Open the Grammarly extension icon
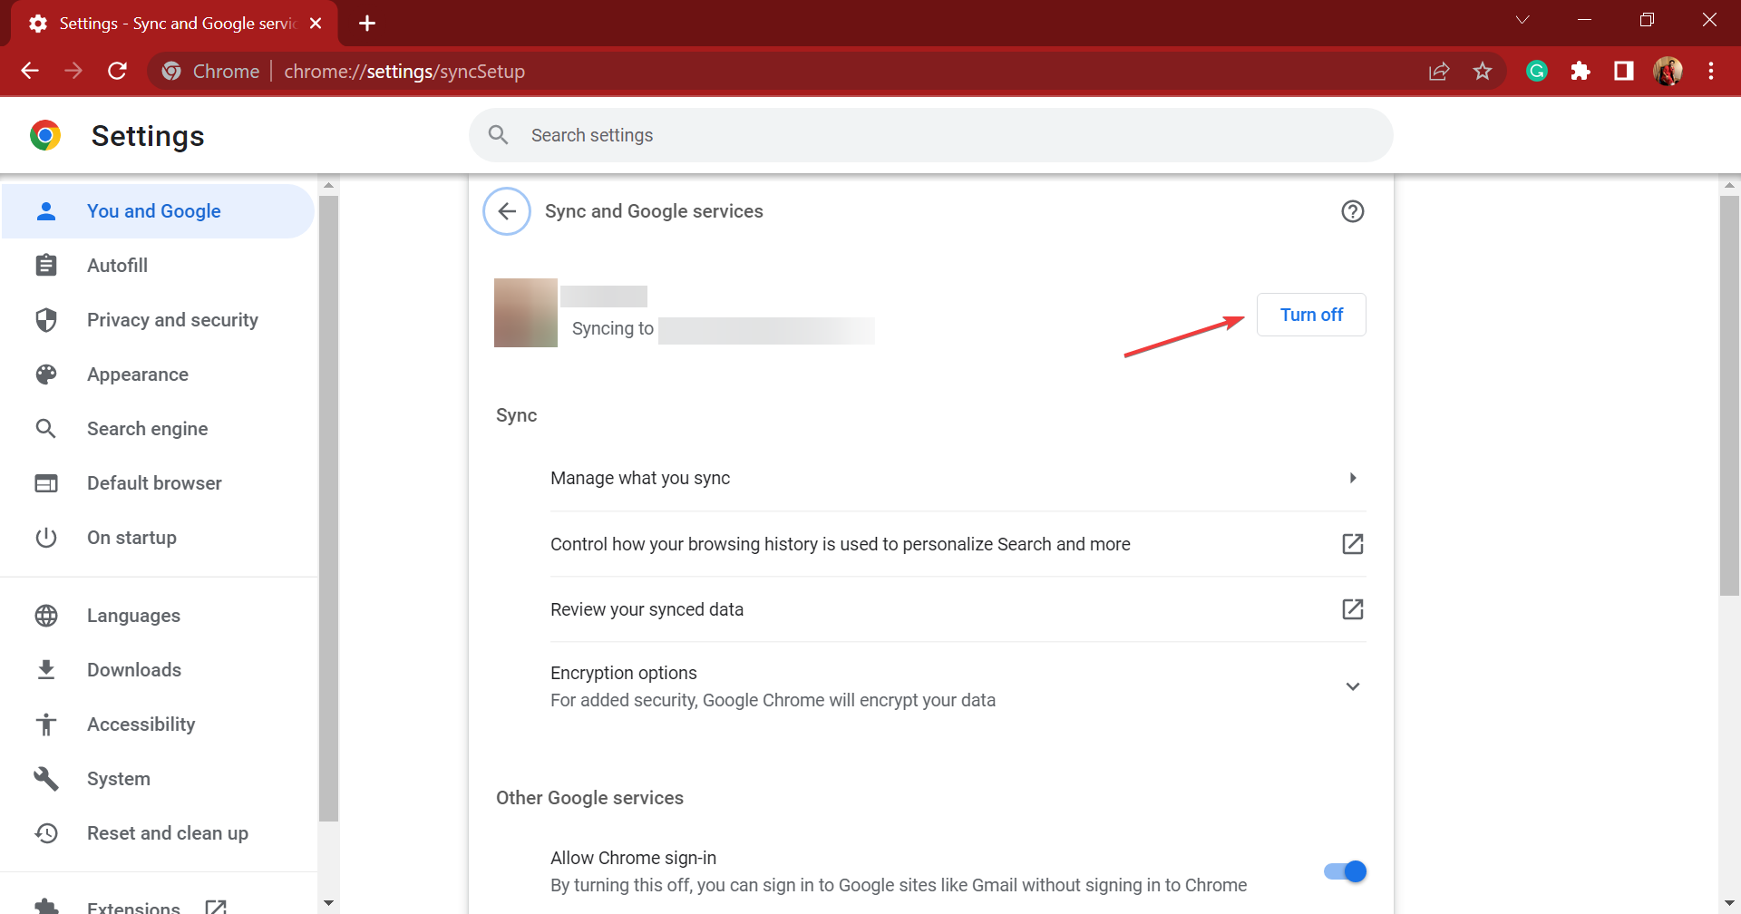This screenshot has height=914, width=1741. pos(1537,71)
